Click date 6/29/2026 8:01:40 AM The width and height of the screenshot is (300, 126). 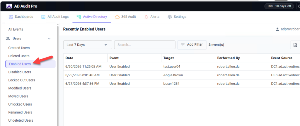pos(82,75)
